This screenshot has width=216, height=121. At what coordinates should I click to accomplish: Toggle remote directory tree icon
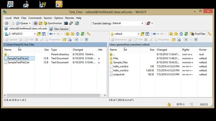coord(210,34)
